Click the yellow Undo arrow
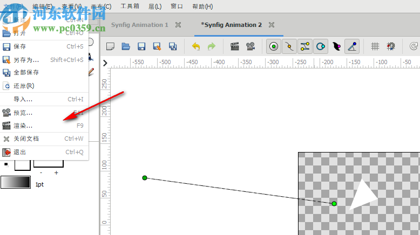The height and width of the screenshot is (235, 420). tap(196, 46)
